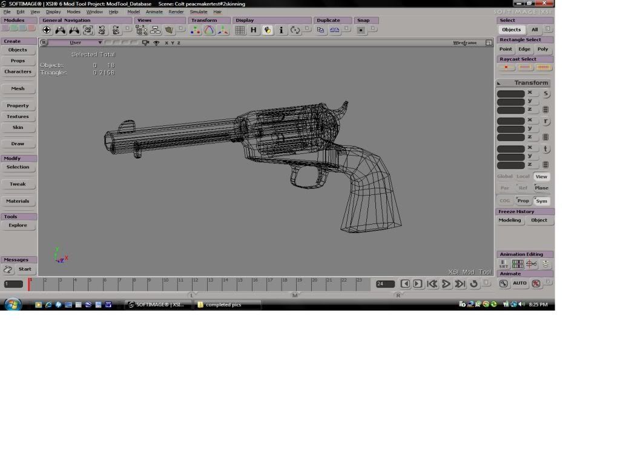Open the viewport B letter menu
The height and width of the screenshot is (465, 620).
(44, 42)
